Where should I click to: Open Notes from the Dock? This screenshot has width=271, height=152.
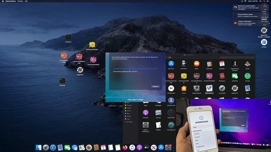click(118, 147)
